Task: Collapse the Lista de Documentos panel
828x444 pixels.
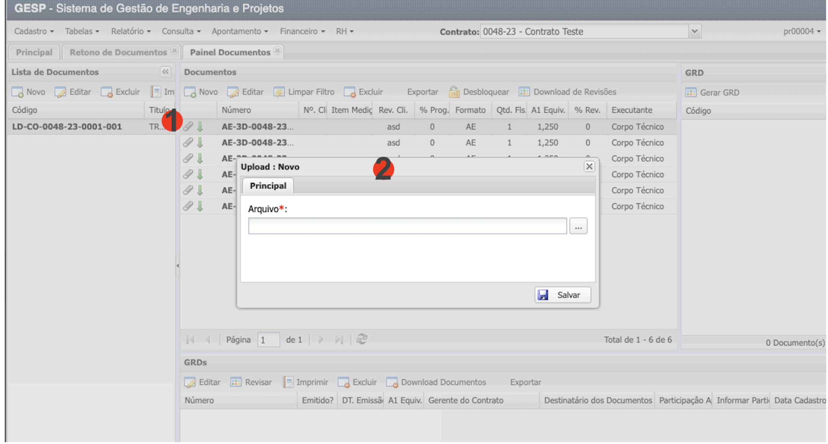Action: point(165,72)
